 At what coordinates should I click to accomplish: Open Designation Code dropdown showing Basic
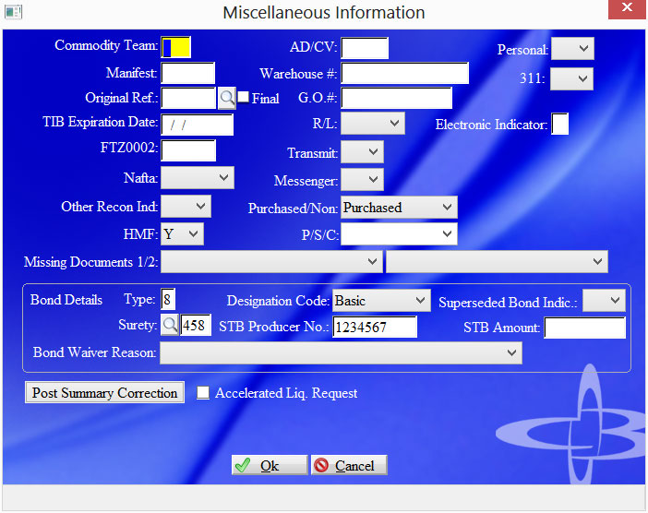[x=381, y=300]
